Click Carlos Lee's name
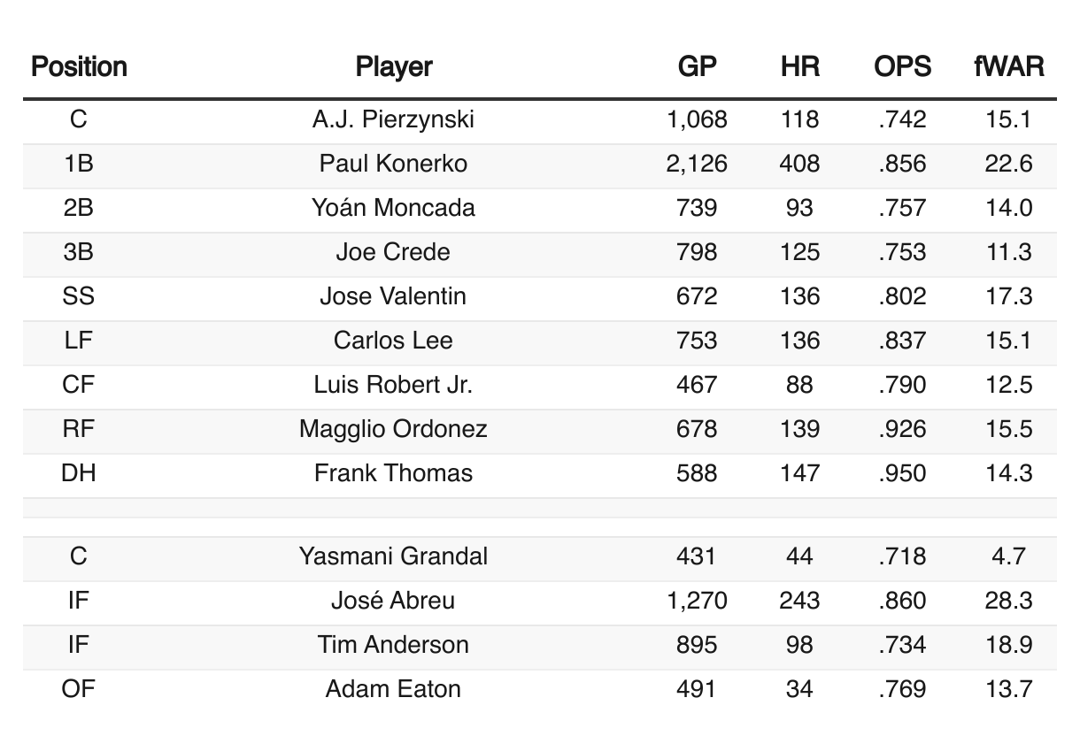 pyautogui.click(x=393, y=341)
